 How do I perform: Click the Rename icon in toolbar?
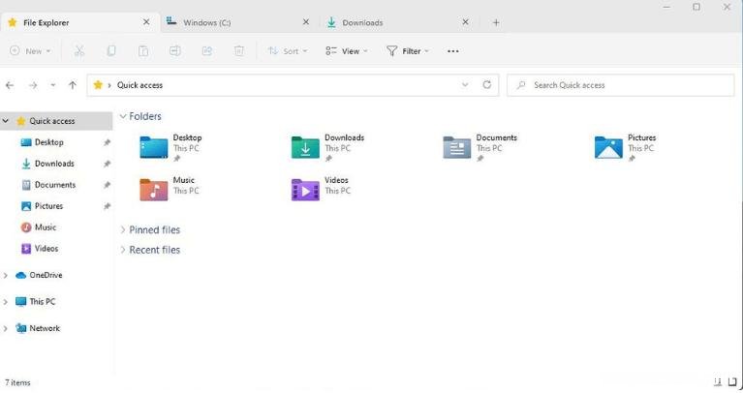pos(174,50)
